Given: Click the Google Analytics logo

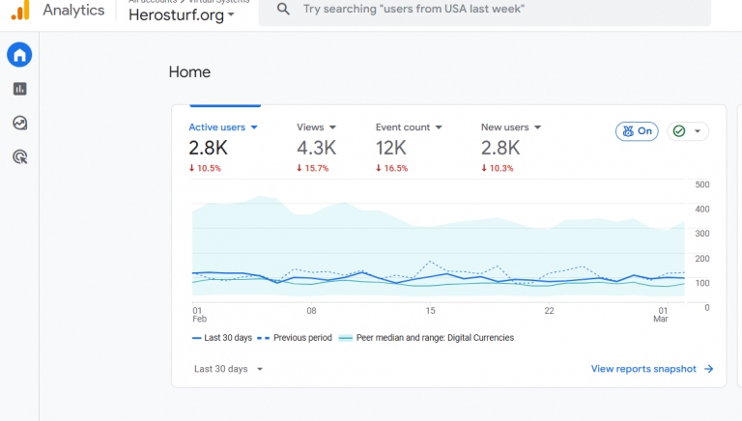Looking at the screenshot, I should tap(21, 10).
